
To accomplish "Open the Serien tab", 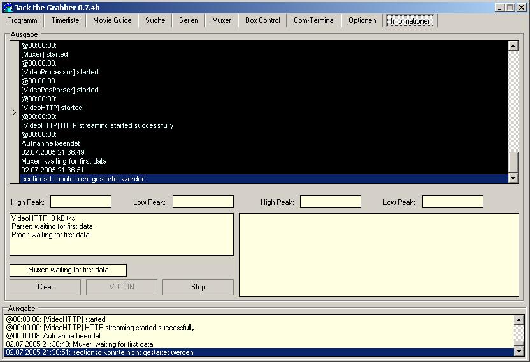I will [x=189, y=20].
